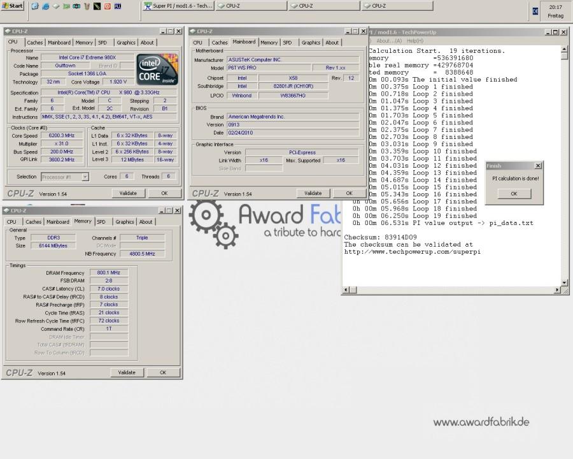Click the black square quick launch icon
Viewport: 573px width, 459px height.
click(x=97, y=6)
